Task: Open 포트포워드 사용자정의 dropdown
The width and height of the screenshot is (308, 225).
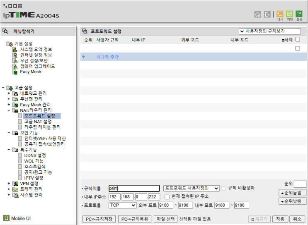Action: tap(192, 188)
